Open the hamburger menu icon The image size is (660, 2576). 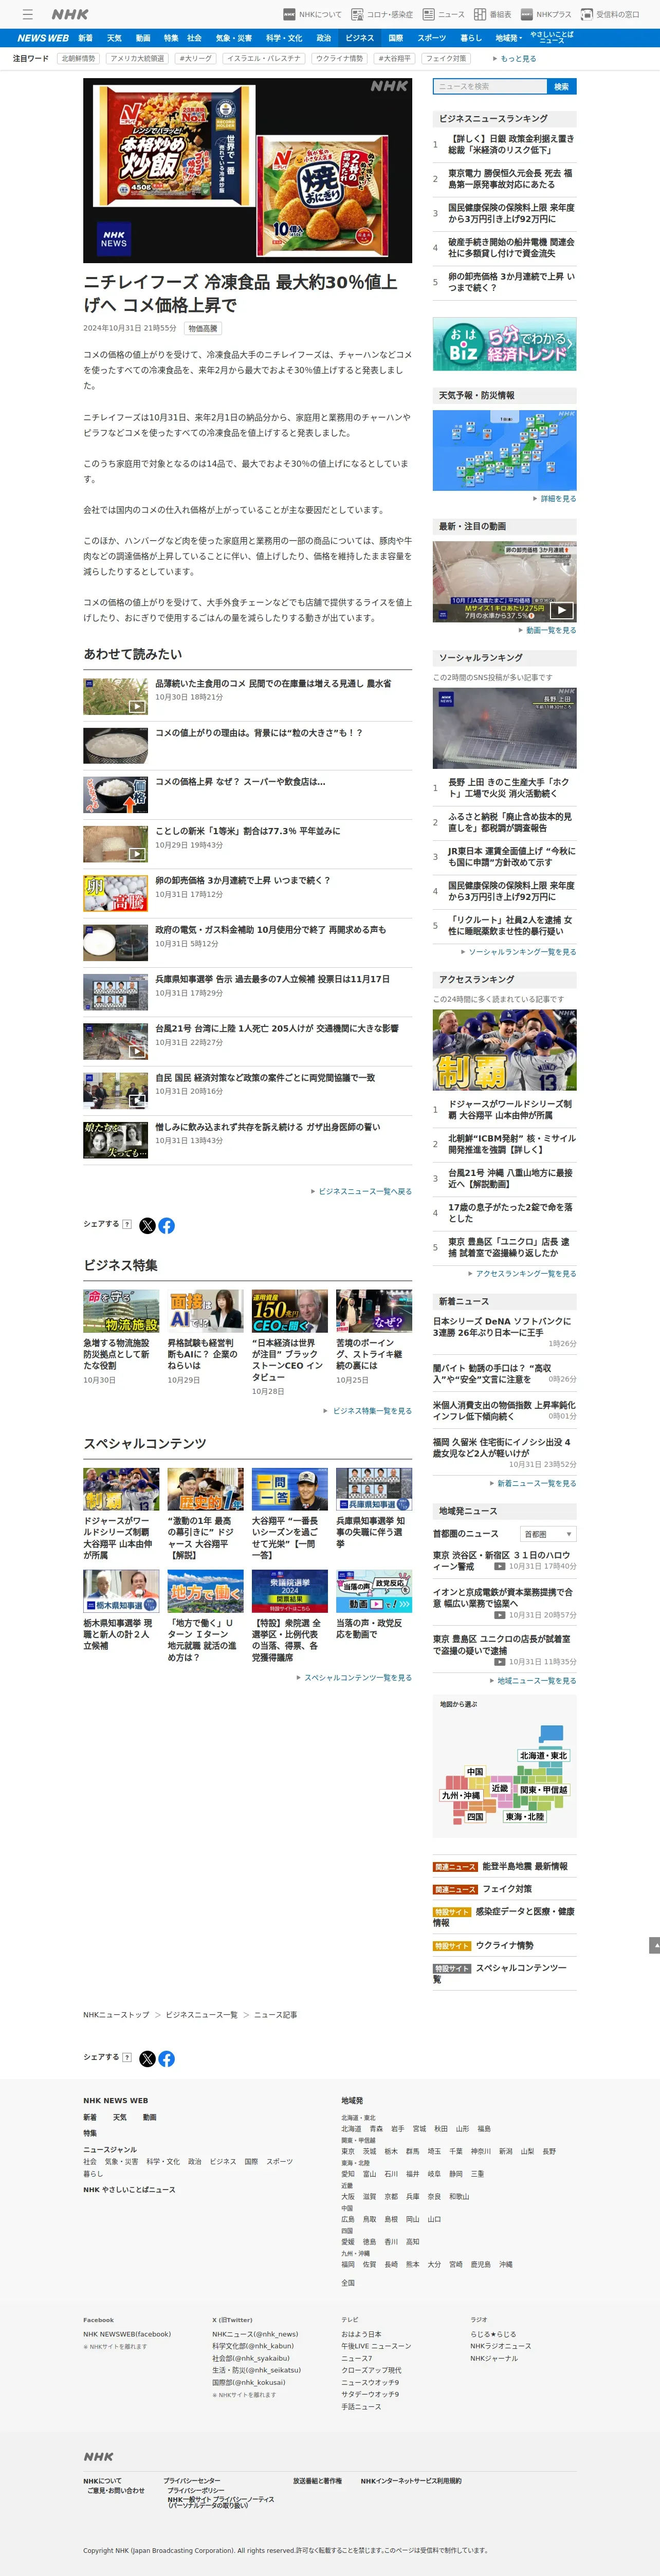[28, 14]
